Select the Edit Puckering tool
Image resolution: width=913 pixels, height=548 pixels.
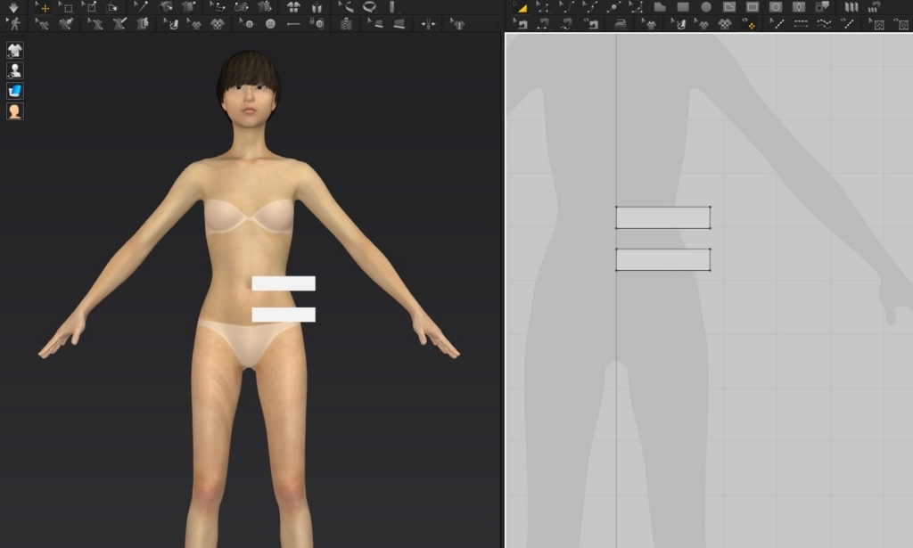(877, 24)
